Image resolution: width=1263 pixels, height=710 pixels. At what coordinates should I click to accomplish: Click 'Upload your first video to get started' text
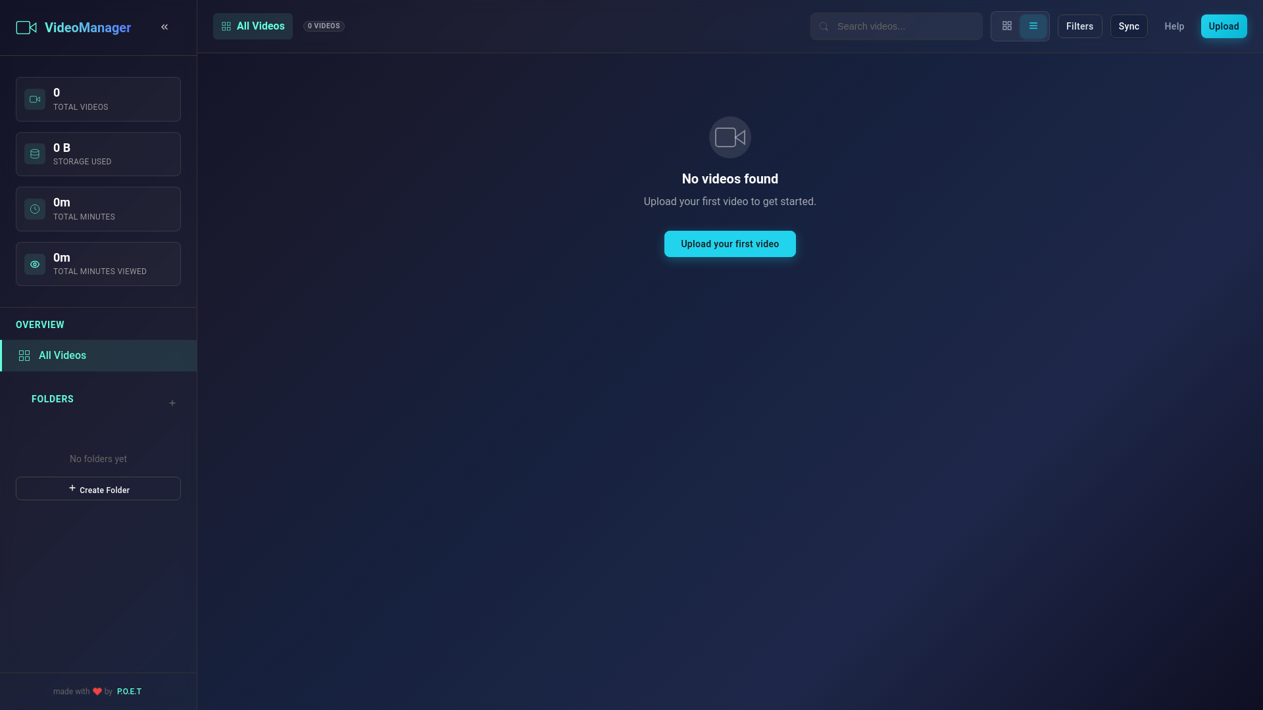coord(730,202)
